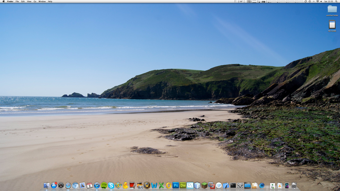Screen dimensions: 340x191
Task: Open Spotify from the Dock
Action: (104, 185)
